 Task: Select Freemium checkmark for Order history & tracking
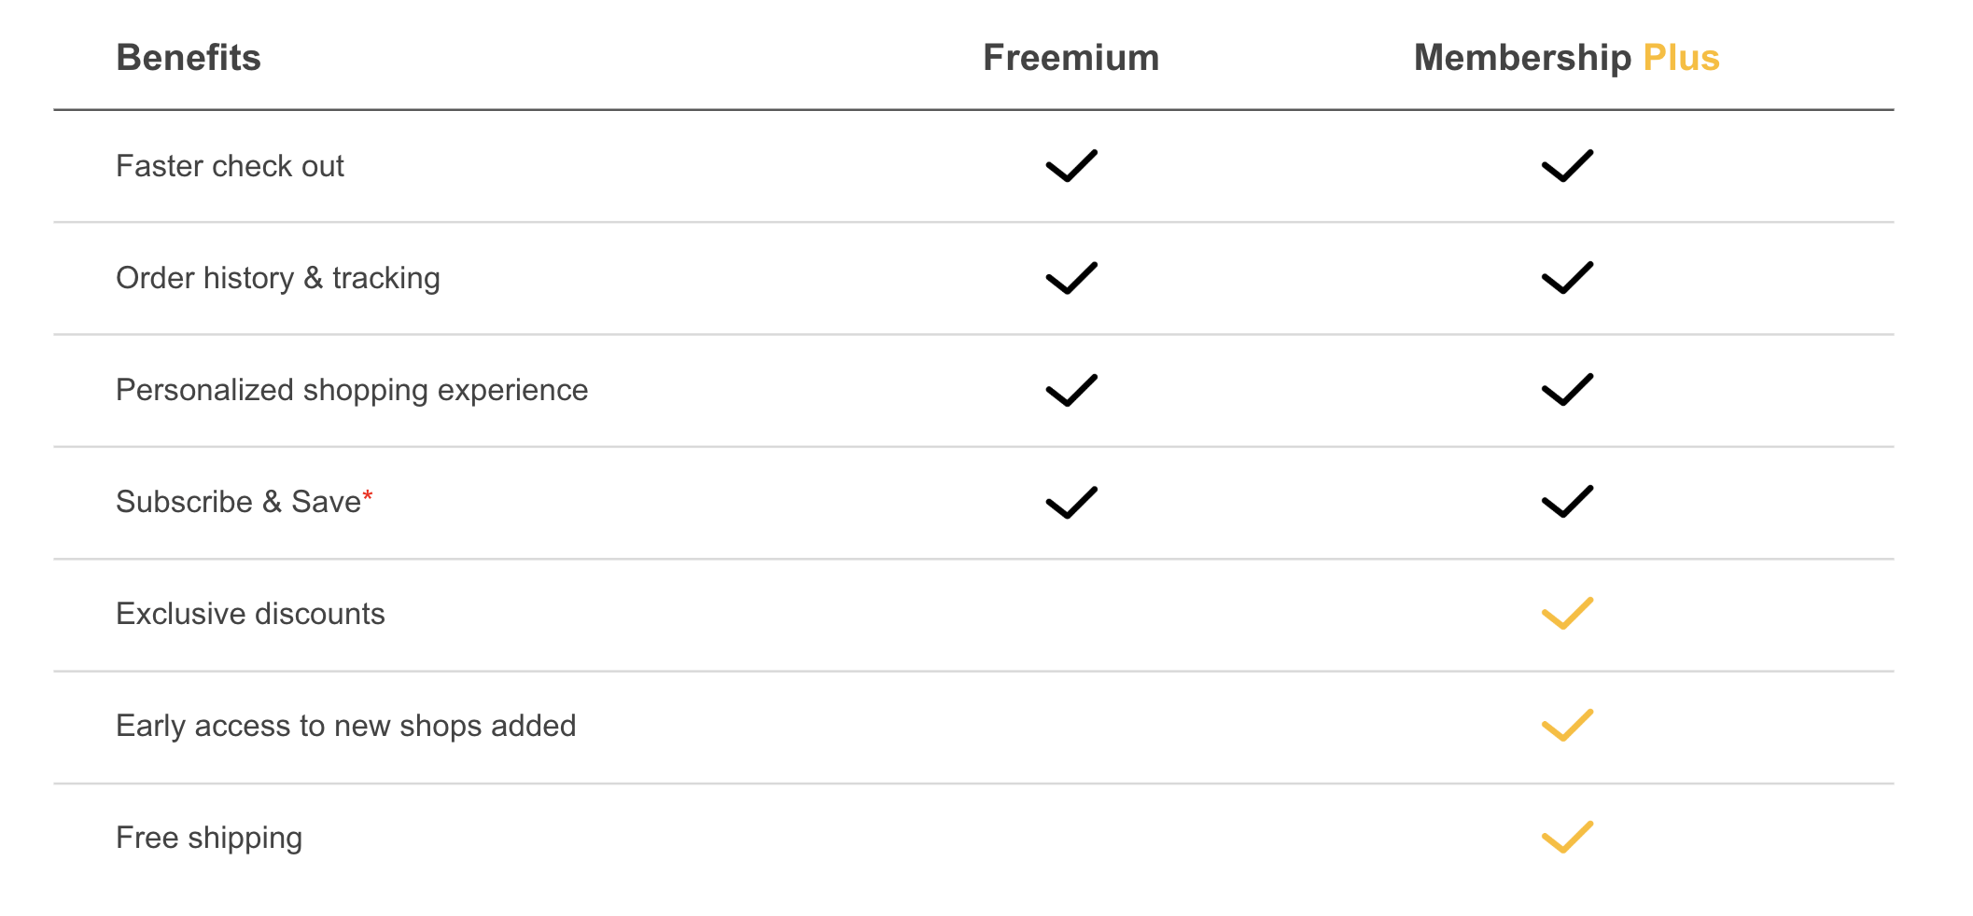(1071, 278)
